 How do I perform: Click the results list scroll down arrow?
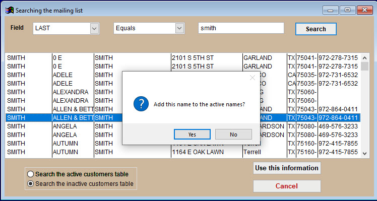pos(364,153)
